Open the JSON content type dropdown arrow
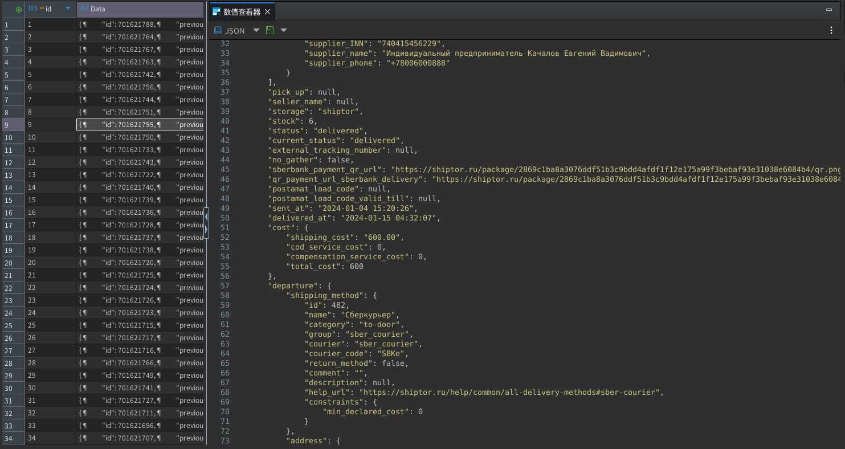 pyautogui.click(x=256, y=30)
